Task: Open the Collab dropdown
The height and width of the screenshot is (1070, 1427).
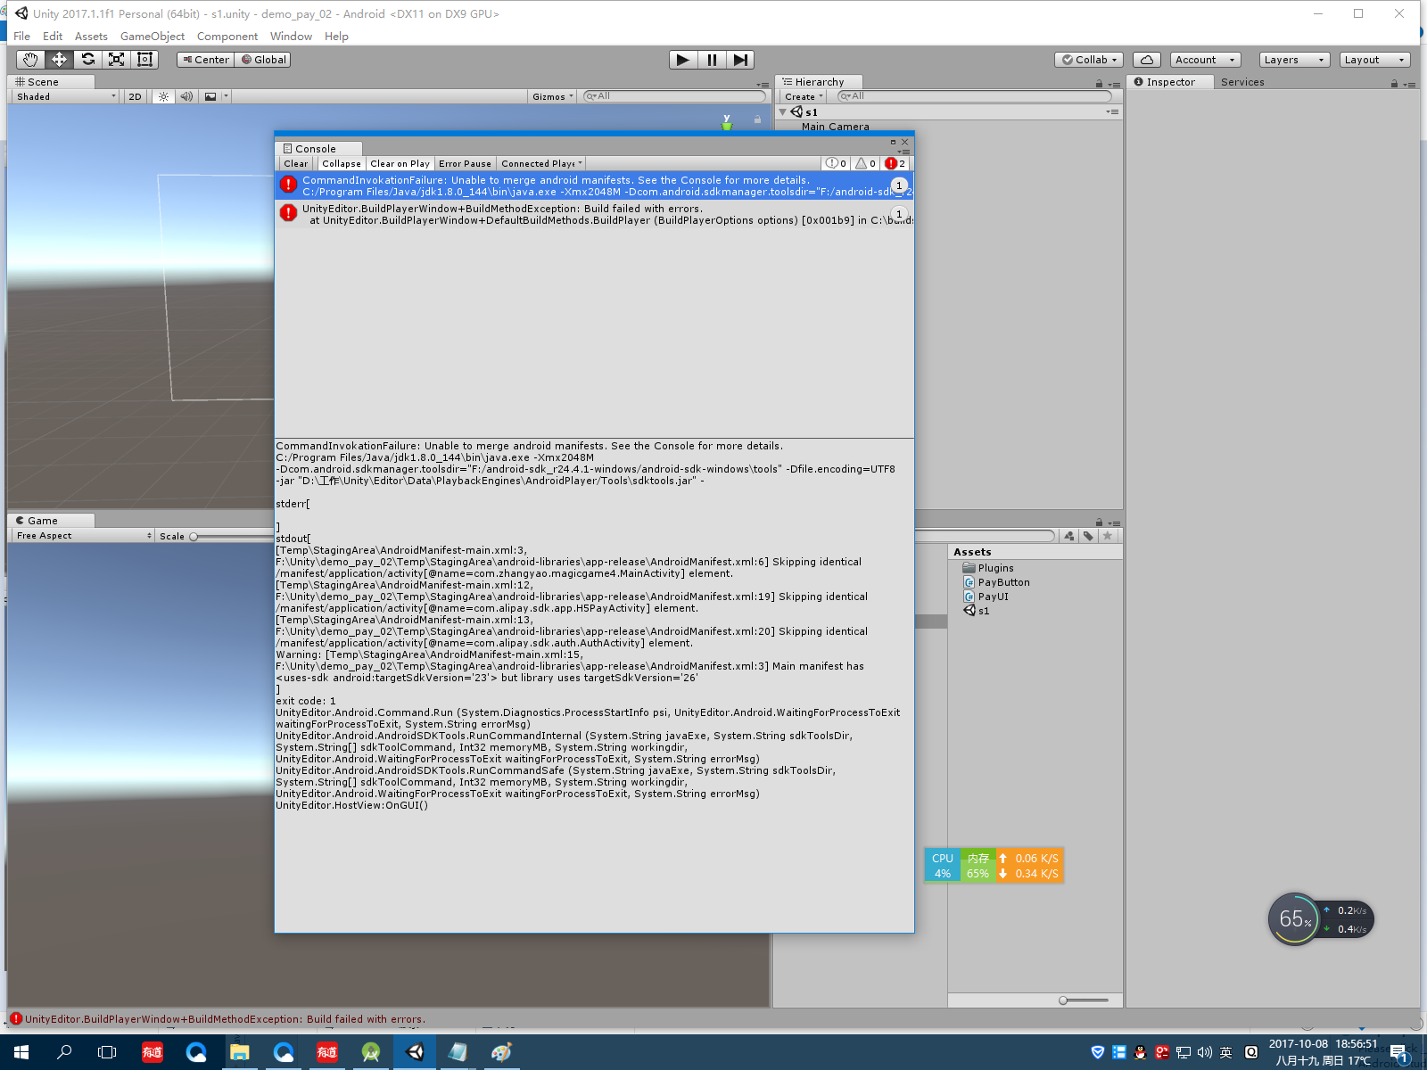Action: click(1089, 60)
